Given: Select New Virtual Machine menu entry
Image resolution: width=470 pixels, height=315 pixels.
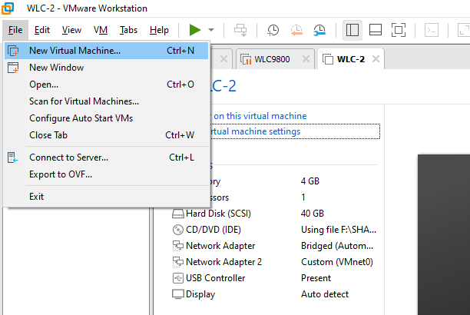Looking at the screenshot, I should 74,51.
